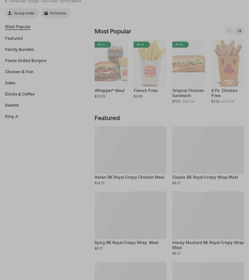The width and height of the screenshot is (249, 280).
Task: Click the Schedule calendar icon
Action: [46, 13]
